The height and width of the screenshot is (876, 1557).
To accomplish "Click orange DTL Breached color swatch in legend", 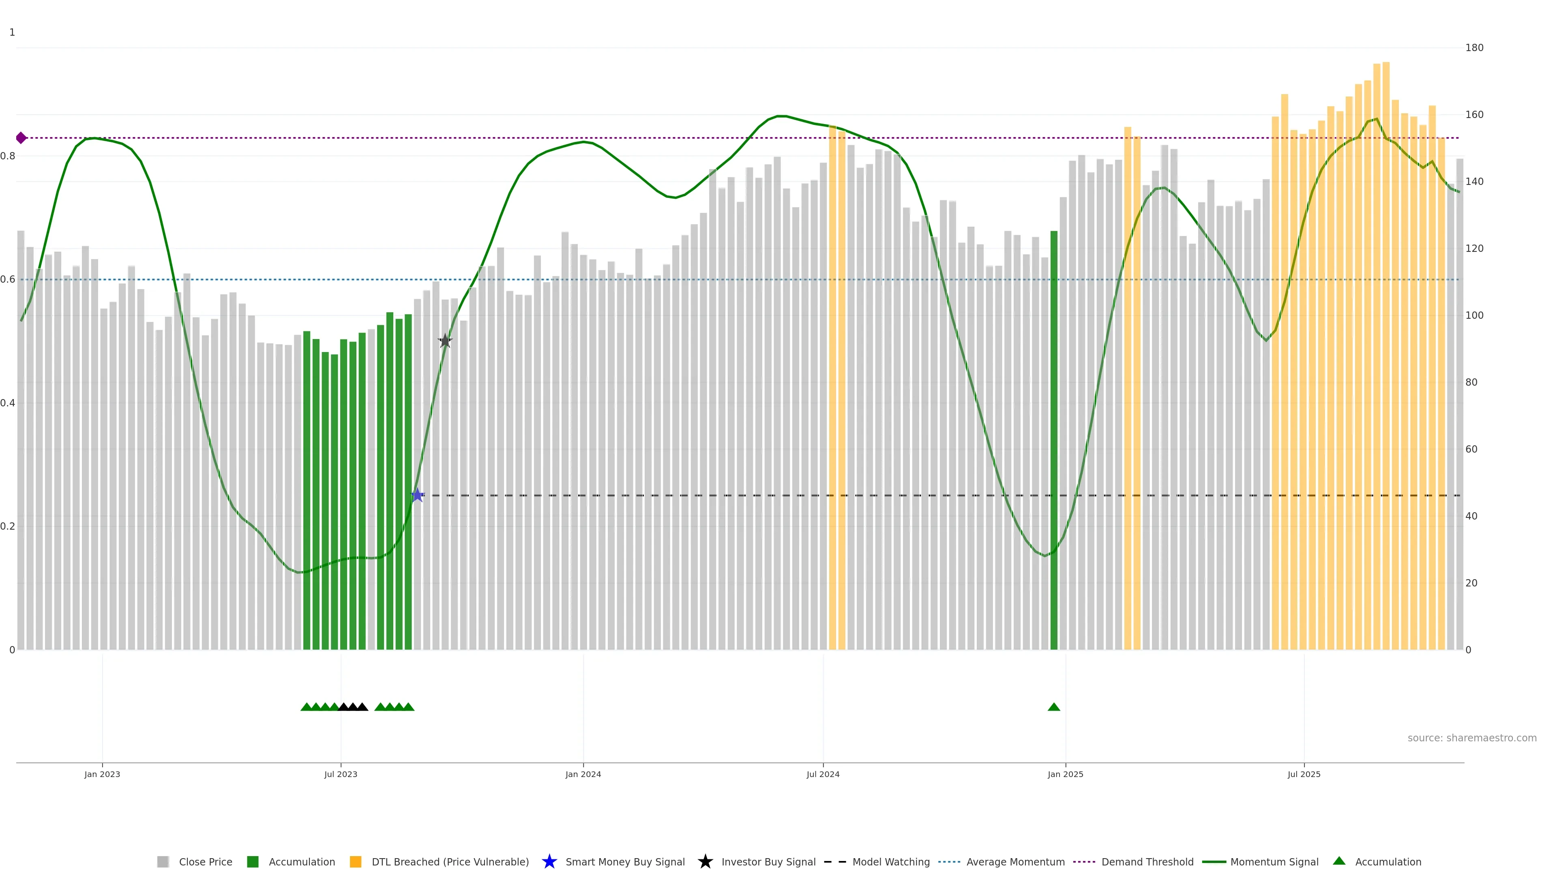I will coord(356,861).
